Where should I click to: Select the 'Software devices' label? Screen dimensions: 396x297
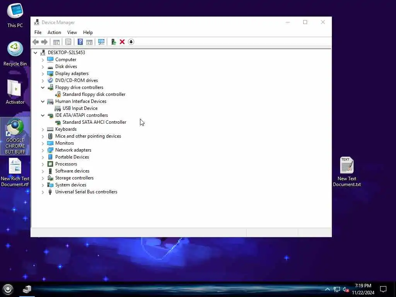(x=72, y=171)
